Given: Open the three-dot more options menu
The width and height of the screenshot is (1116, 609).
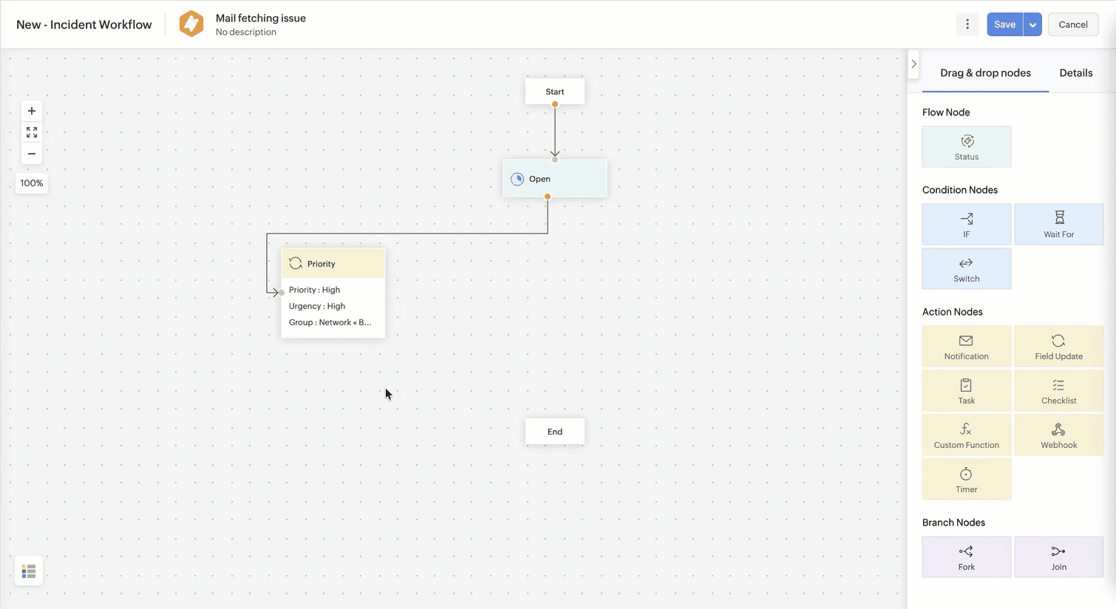Looking at the screenshot, I should click(x=967, y=24).
